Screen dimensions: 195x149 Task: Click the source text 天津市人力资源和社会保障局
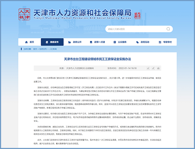[x=80, y=68]
